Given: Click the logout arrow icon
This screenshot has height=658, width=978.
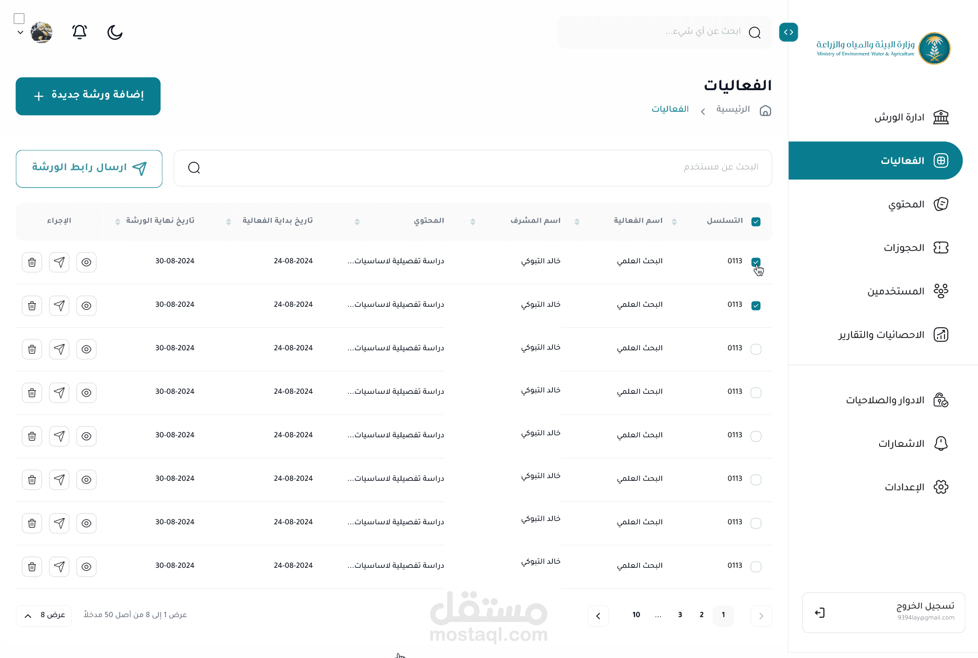Looking at the screenshot, I should pyautogui.click(x=820, y=613).
